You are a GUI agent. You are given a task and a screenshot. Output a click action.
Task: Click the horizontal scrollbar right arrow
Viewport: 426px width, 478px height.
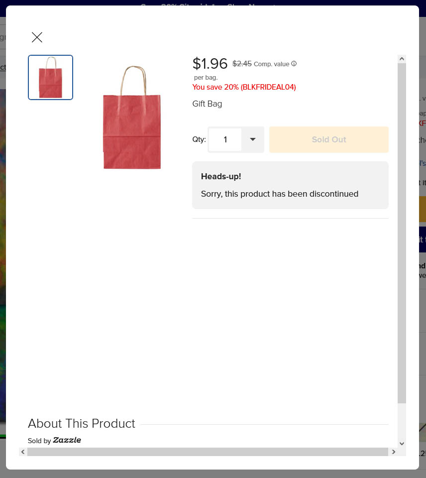[393, 452]
